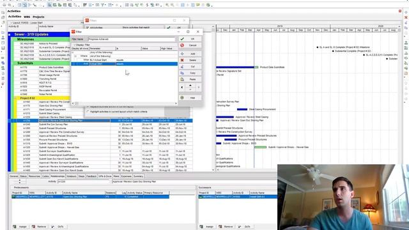The height and width of the screenshot is (230, 409).
Task: Open the Resources details tab
Action: 34,176
